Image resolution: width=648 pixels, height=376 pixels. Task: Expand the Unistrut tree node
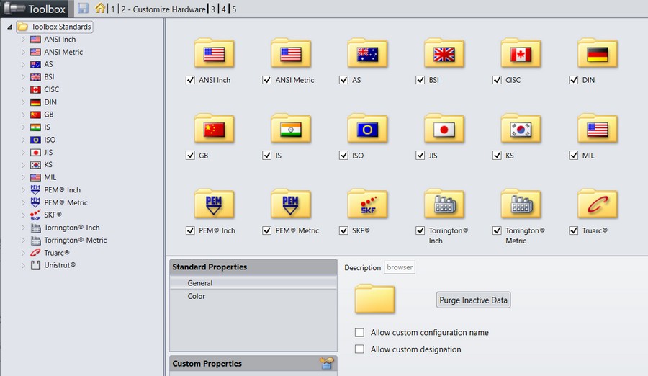coord(23,265)
